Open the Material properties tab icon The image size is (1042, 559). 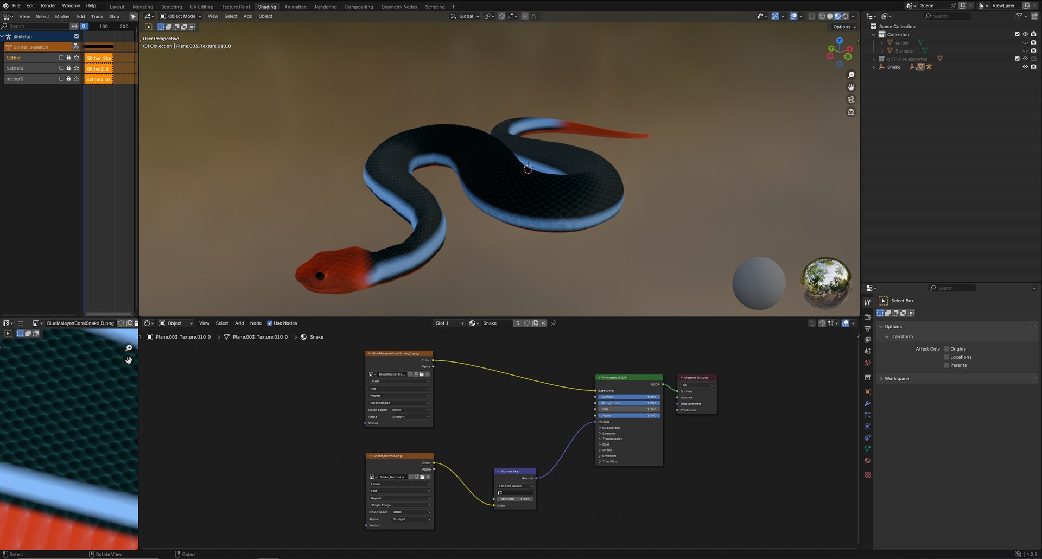click(x=867, y=461)
